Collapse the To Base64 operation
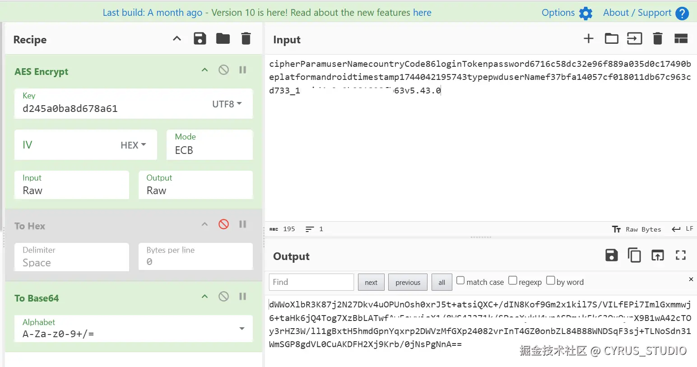The height and width of the screenshot is (367, 697). tap(204, 297)
